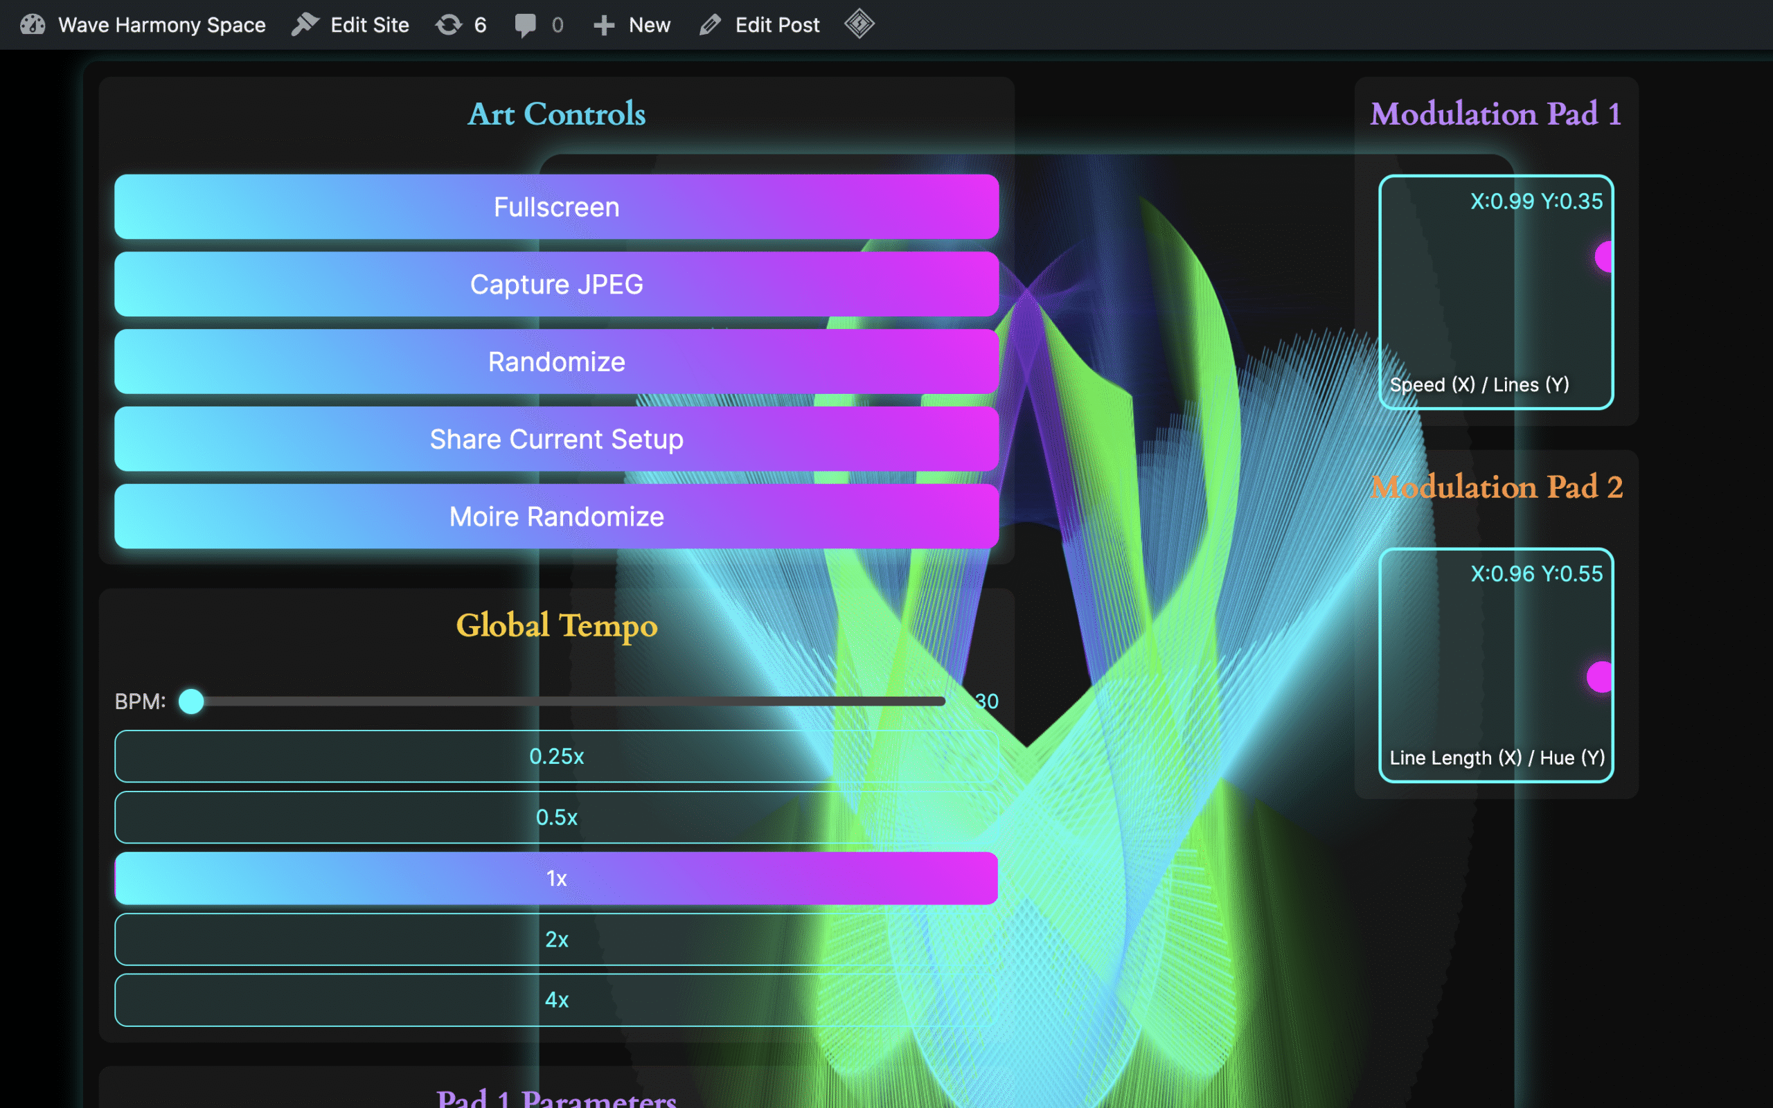1773x1108 pixels.
Task: Click the Edit Site brush icon
Action: pyautogui.click(x=305, y=25)
